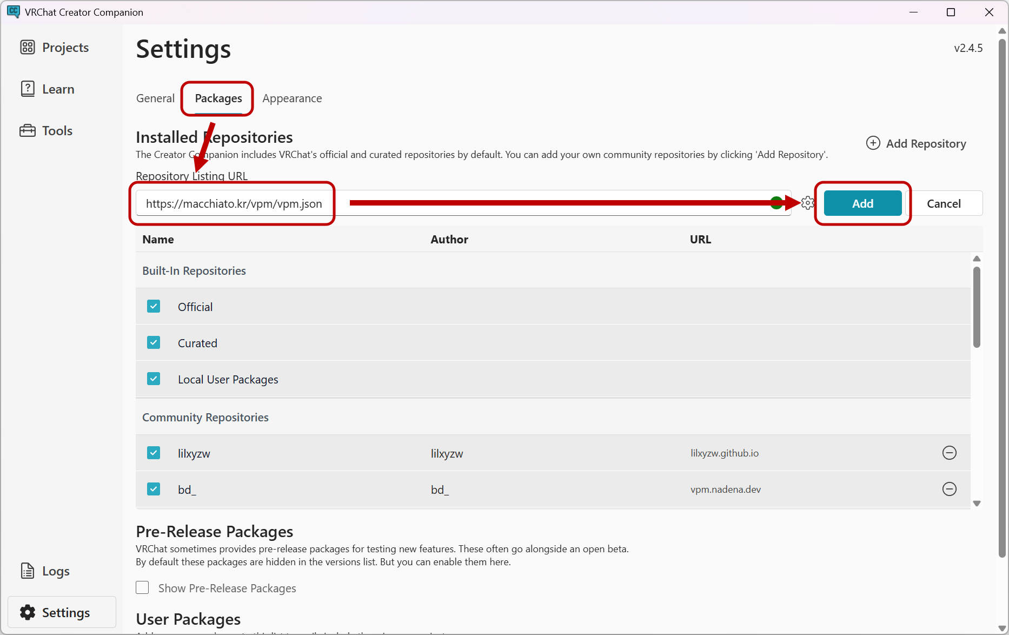Click the repository list scrollbar thumb
Viewport: 1009px width, 635px height.
pyautogui.click(x=977, y=307)
